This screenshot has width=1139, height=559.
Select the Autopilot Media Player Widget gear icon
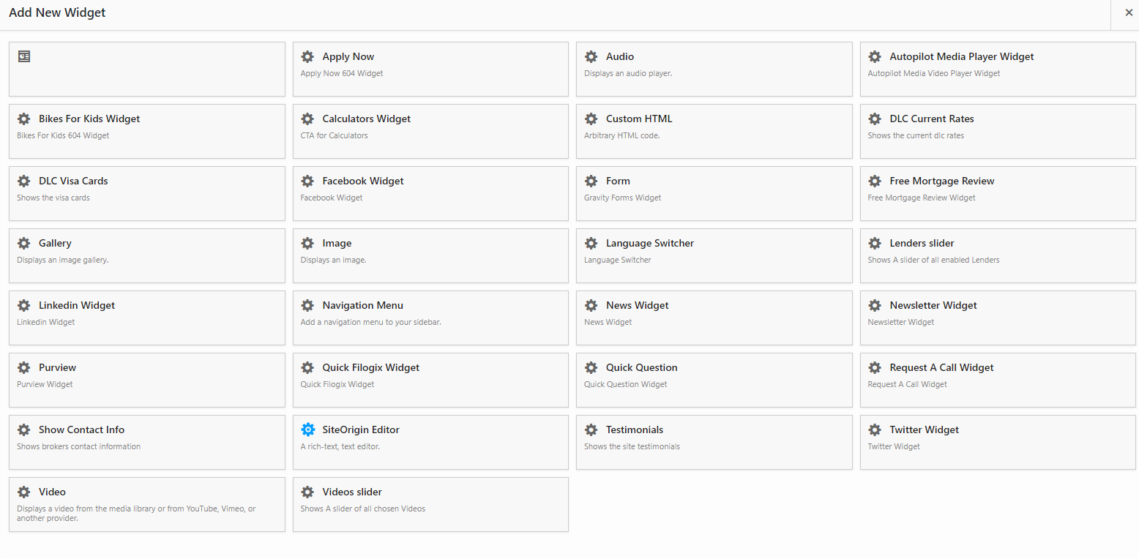tap(875, 56)
